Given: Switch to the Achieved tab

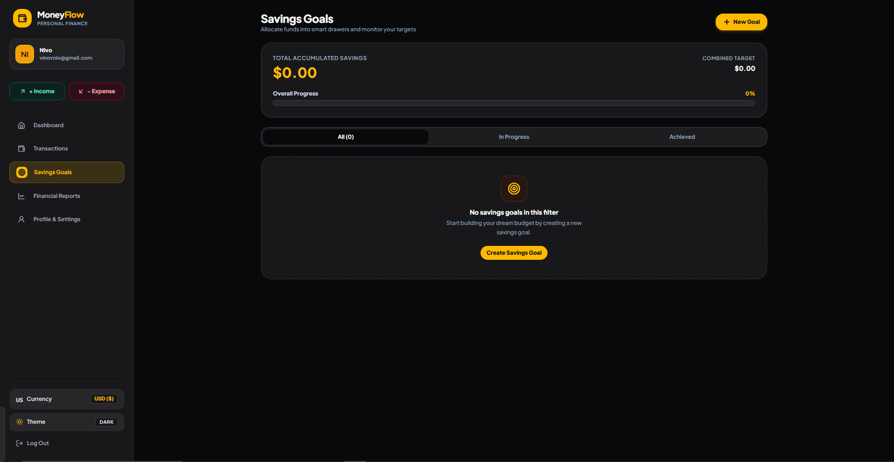Looking at the screenshot, I should pyautogui.click(x=682, y=137).
